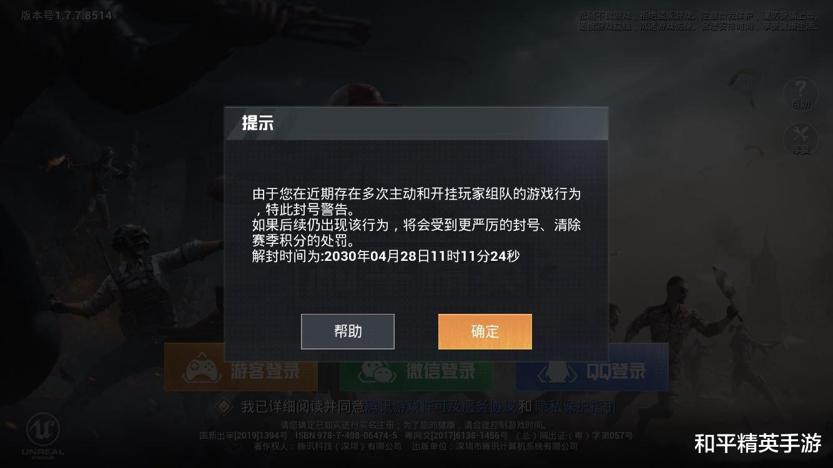
Task: Click the 提示 dialog title bar
Action: [x=416, y=123]
